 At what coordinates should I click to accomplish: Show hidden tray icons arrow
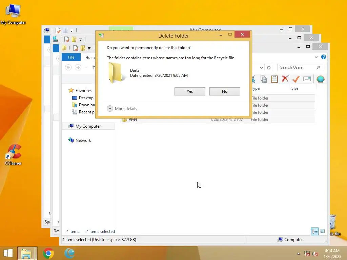click(x=299, y=254)
